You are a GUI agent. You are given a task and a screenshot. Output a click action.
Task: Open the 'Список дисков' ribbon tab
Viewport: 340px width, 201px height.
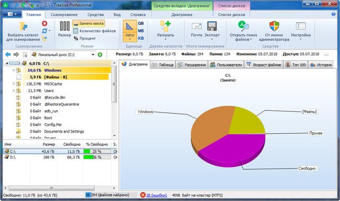pos(232,15)
